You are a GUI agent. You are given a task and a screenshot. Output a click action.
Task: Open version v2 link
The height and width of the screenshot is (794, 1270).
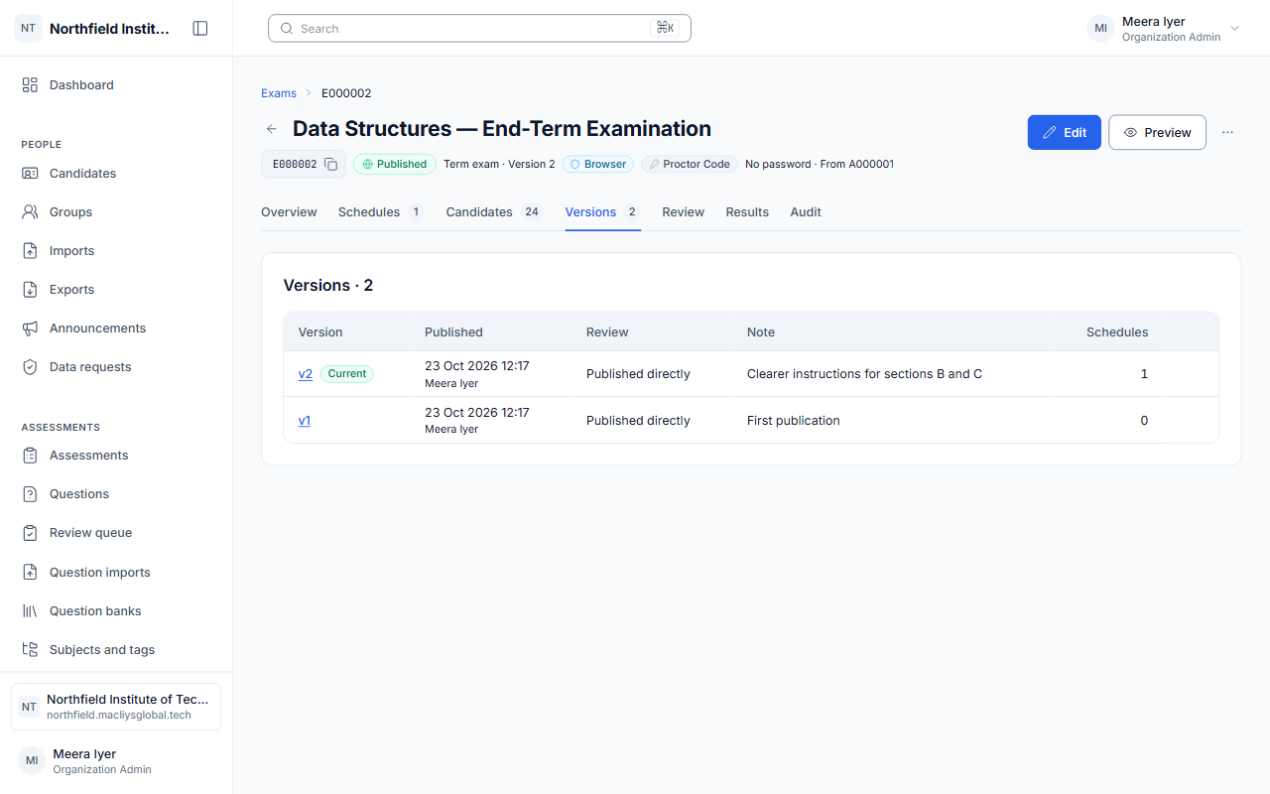point(306,374)
